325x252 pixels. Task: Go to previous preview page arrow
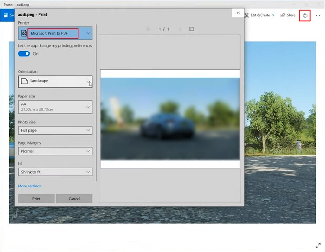click(149, 29)
